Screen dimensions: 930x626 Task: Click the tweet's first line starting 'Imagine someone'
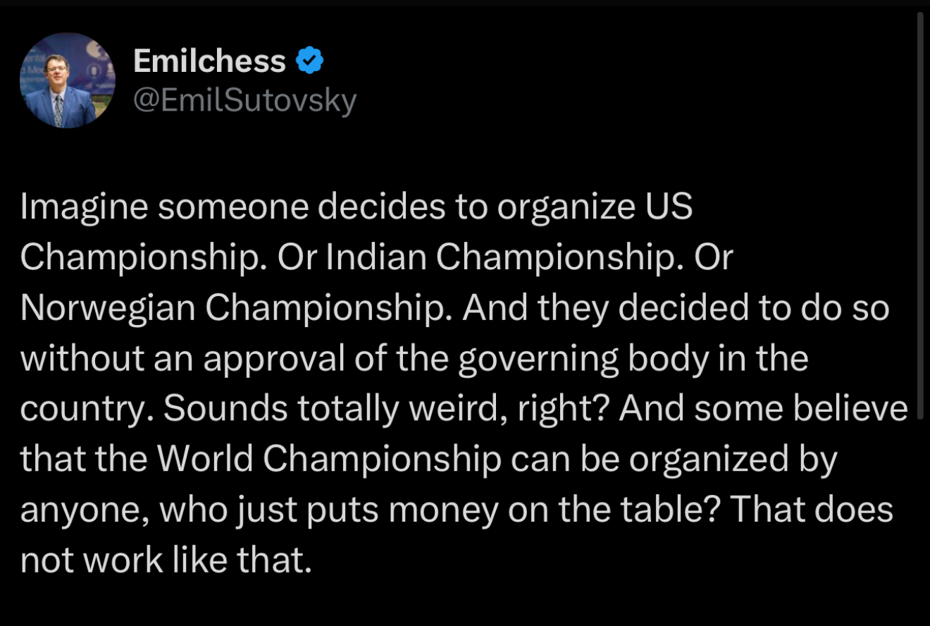coord(356,207)
